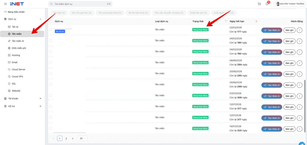307x145 pixels.
Task: Open the shopping cart icon
Action: point(259,4)
